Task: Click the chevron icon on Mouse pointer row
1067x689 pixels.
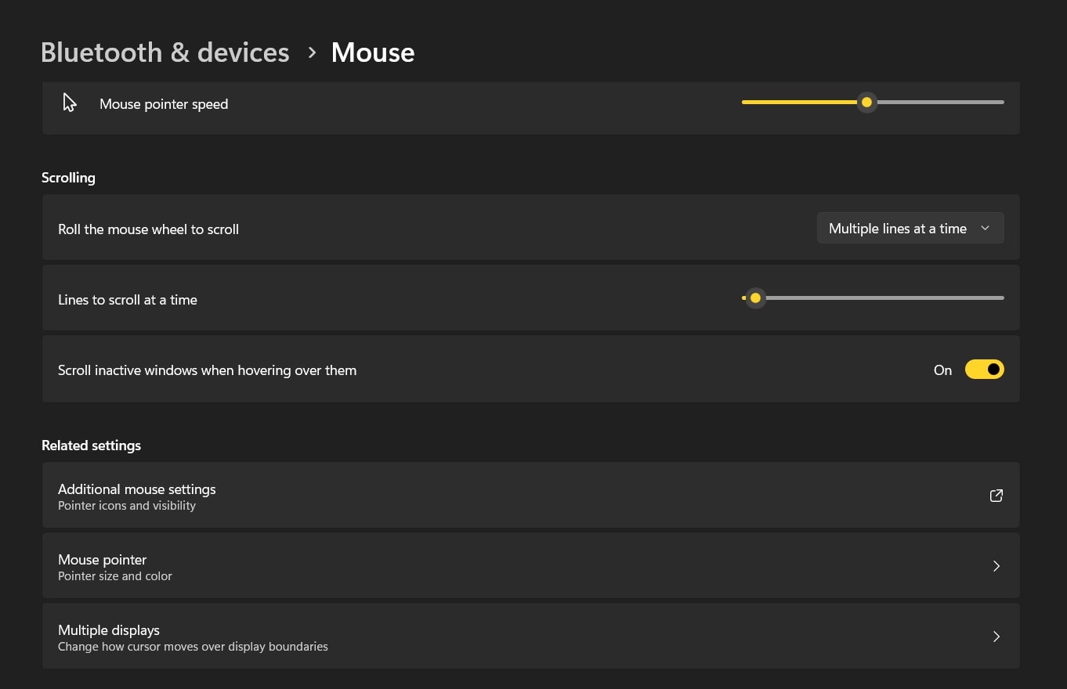Action: tap(996, 566)
